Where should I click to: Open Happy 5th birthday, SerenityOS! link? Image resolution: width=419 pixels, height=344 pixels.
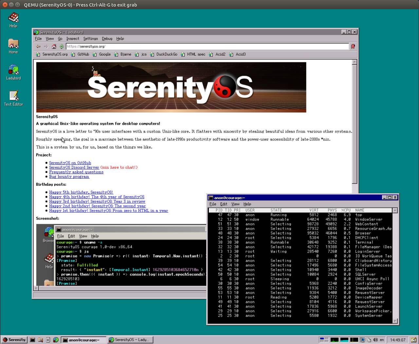click(81, 192)
